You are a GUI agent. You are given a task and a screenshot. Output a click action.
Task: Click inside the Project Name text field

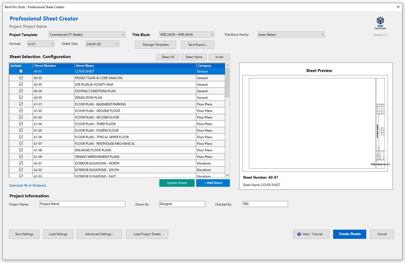pyautogui.click(x=82, y=204)
